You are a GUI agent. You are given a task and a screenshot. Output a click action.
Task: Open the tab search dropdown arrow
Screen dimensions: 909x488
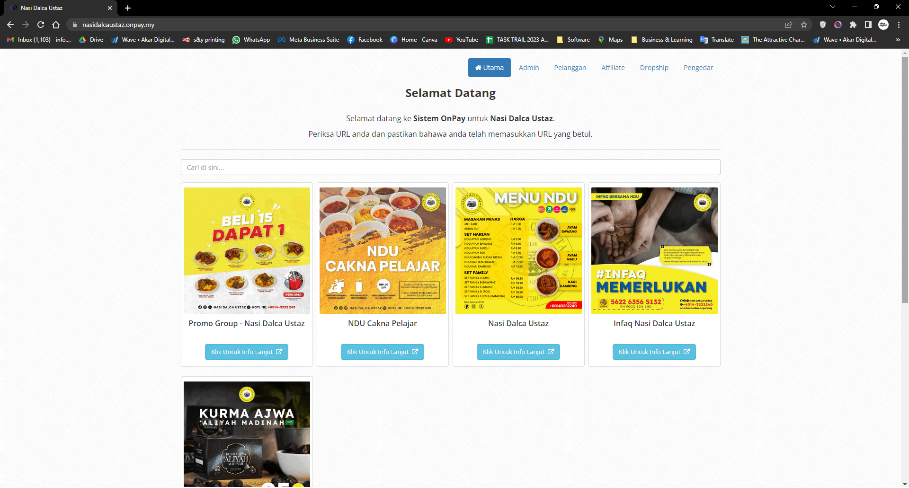(x=833, y=7)
